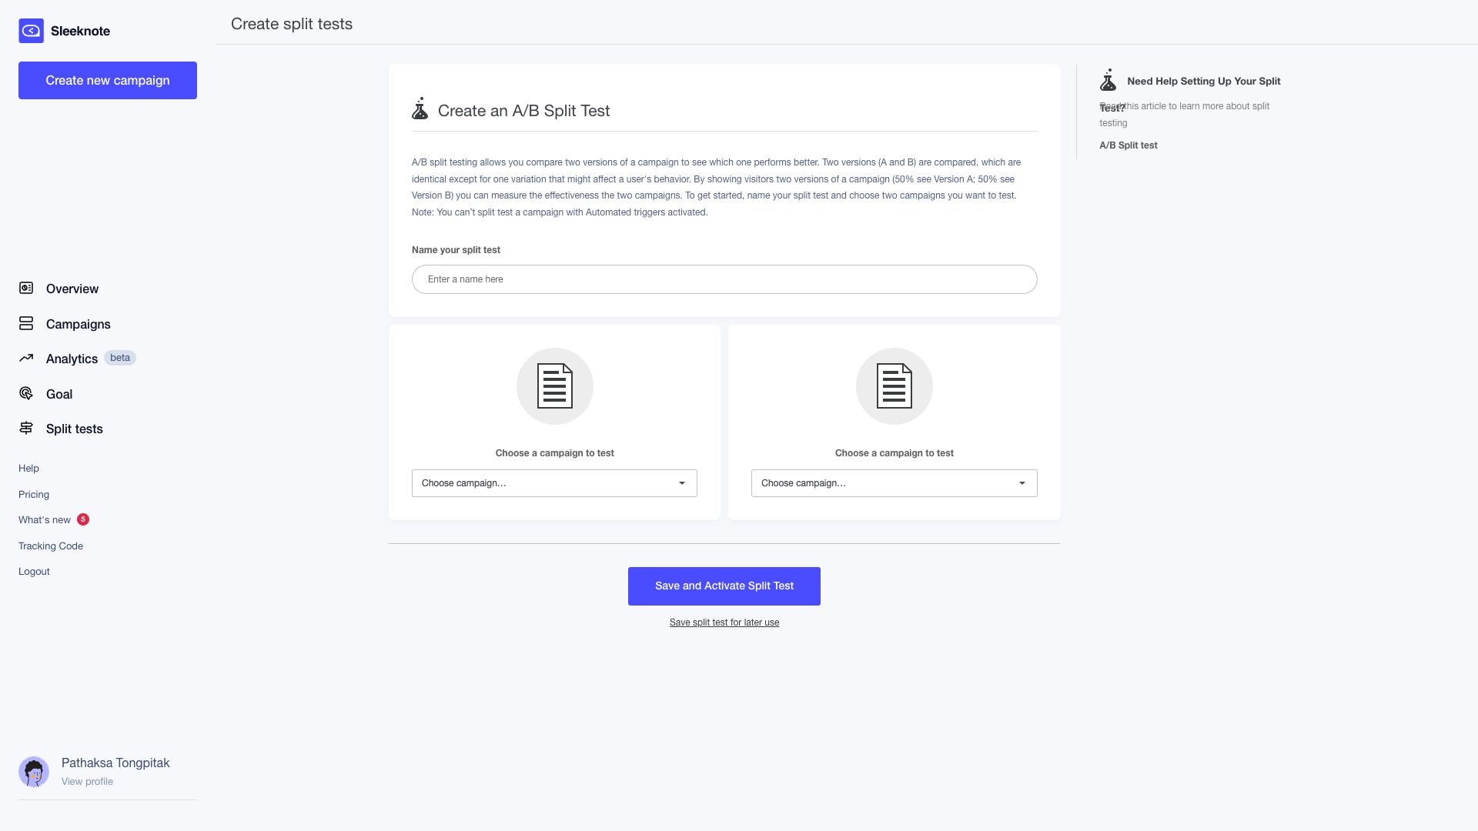Image resolution: width=1478 pixels, height=831 pixels.
Task: Click the Goal target icon
Action: click(x=26, y=393)
